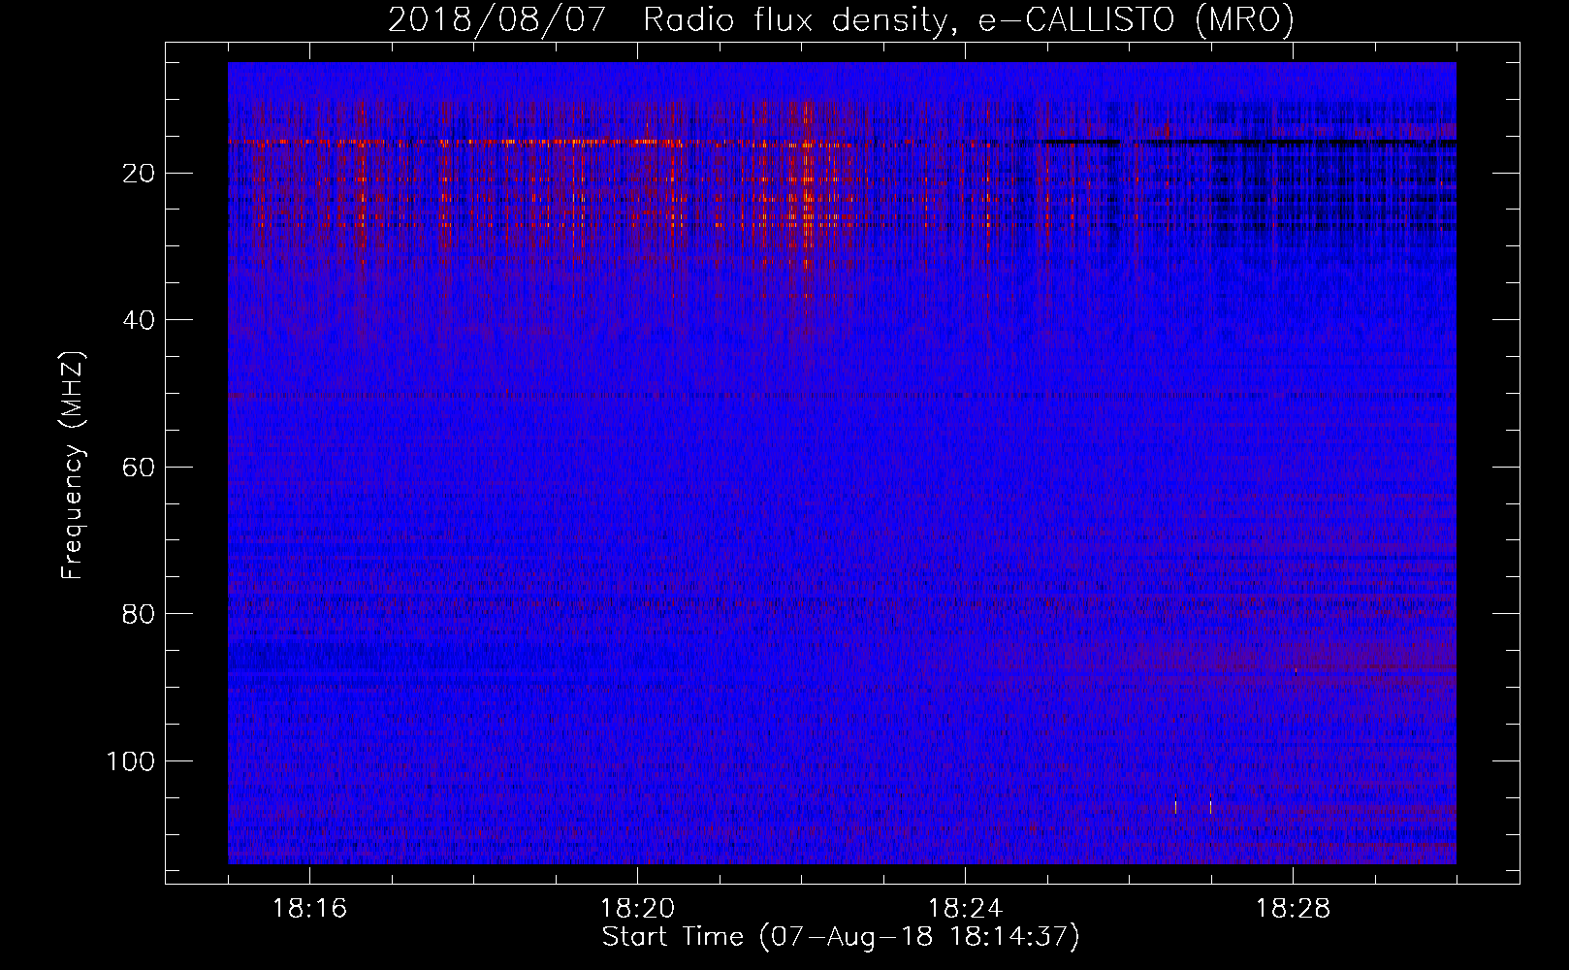The width and height of the screenshot is (1569, 970).
Task: Click the 60 MHz frequency tick label
Action: [139, 468]
